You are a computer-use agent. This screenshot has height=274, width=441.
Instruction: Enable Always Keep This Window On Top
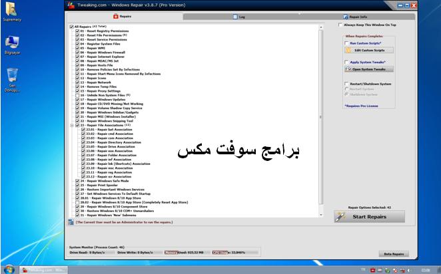coord(340,25)
